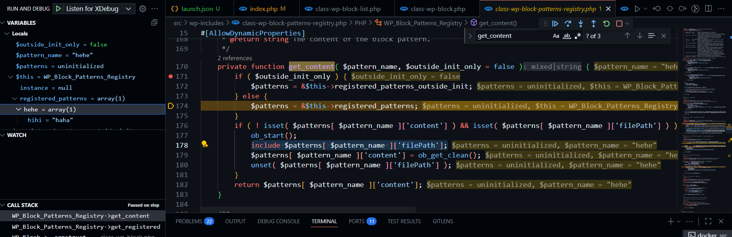The width and height of the screenshot is (732, 237).
Task: Click the Step Over debug icon
Action: 568,24
